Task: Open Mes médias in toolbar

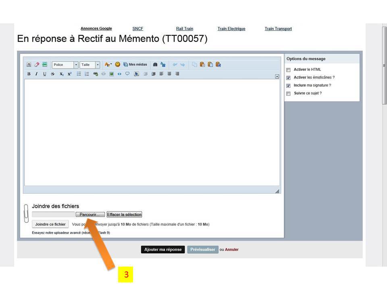Action: click(x=135, y=64)
